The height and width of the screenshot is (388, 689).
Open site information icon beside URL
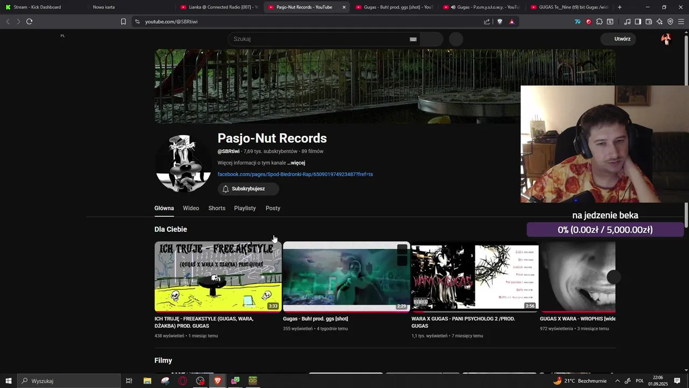coord(137,22)
